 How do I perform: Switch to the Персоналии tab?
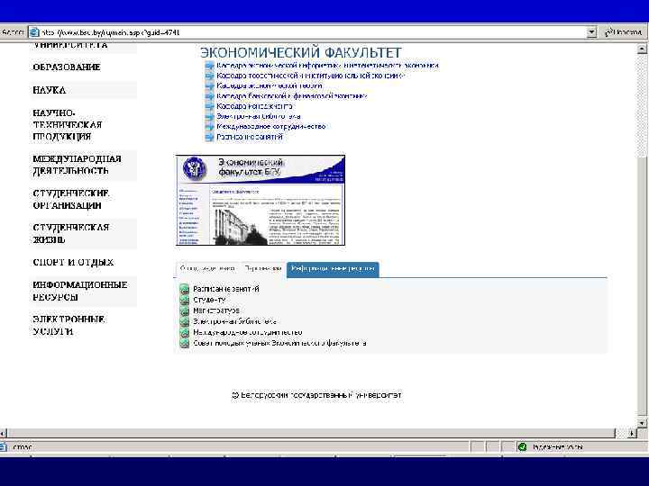[263, 268]
